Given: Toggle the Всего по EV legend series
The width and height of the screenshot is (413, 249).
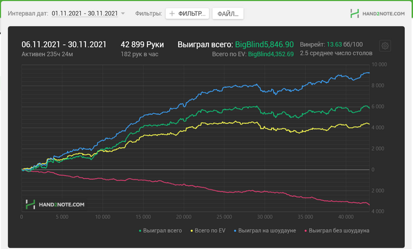Looking at the screenshot, I should click(x=208, y=231).
